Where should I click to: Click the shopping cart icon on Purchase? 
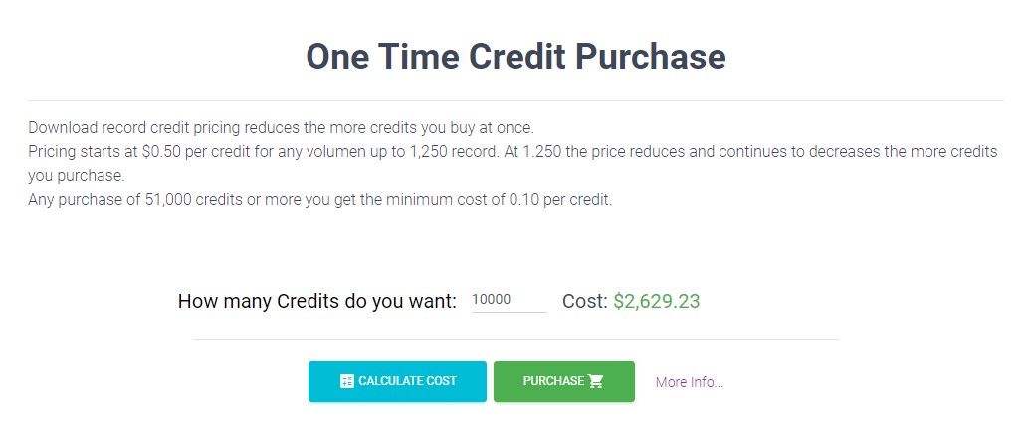pyautogui.click(x=596, y=381)
